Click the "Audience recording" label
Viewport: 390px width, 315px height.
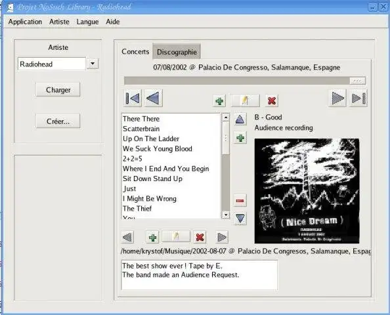coord(284,128)
